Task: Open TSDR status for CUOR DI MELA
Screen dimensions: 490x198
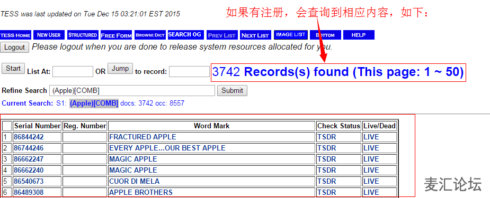Action: click(x=326, y=181)
